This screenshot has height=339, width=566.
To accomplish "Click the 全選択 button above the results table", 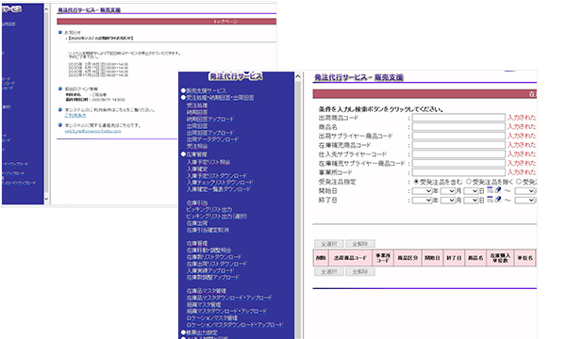I will (x=329, y=244).
